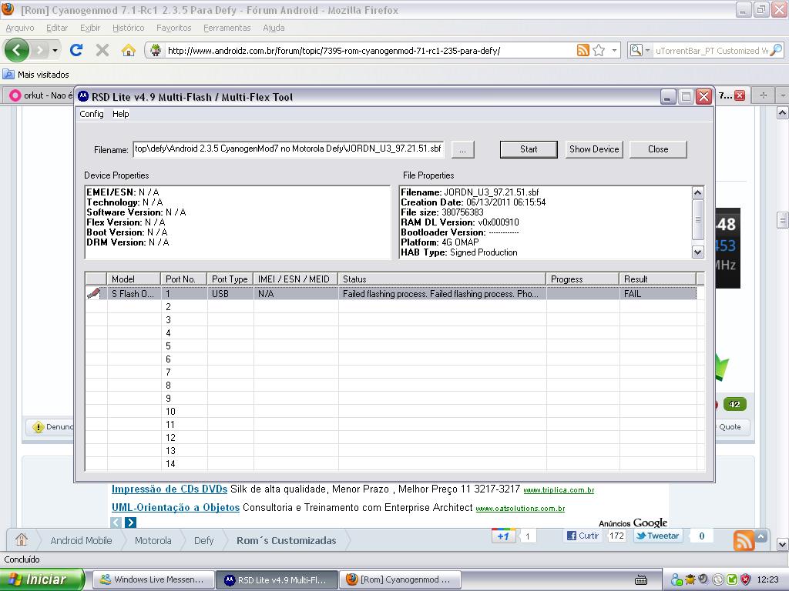Open the Help menu in RSD Lite

(x=121, y=114)
